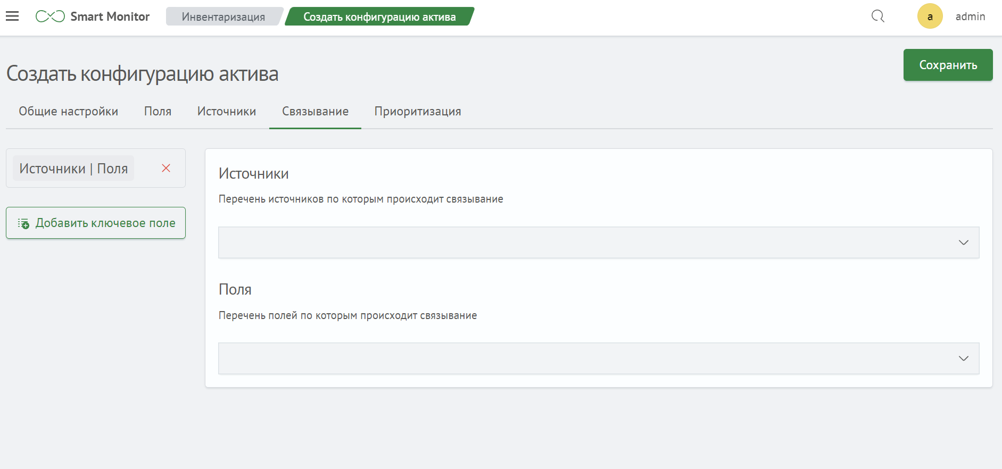Click the list-plus icon in Добавить ключевое поле
Image resolution: width=1002 pixels, height=469 pixels.
23,223
